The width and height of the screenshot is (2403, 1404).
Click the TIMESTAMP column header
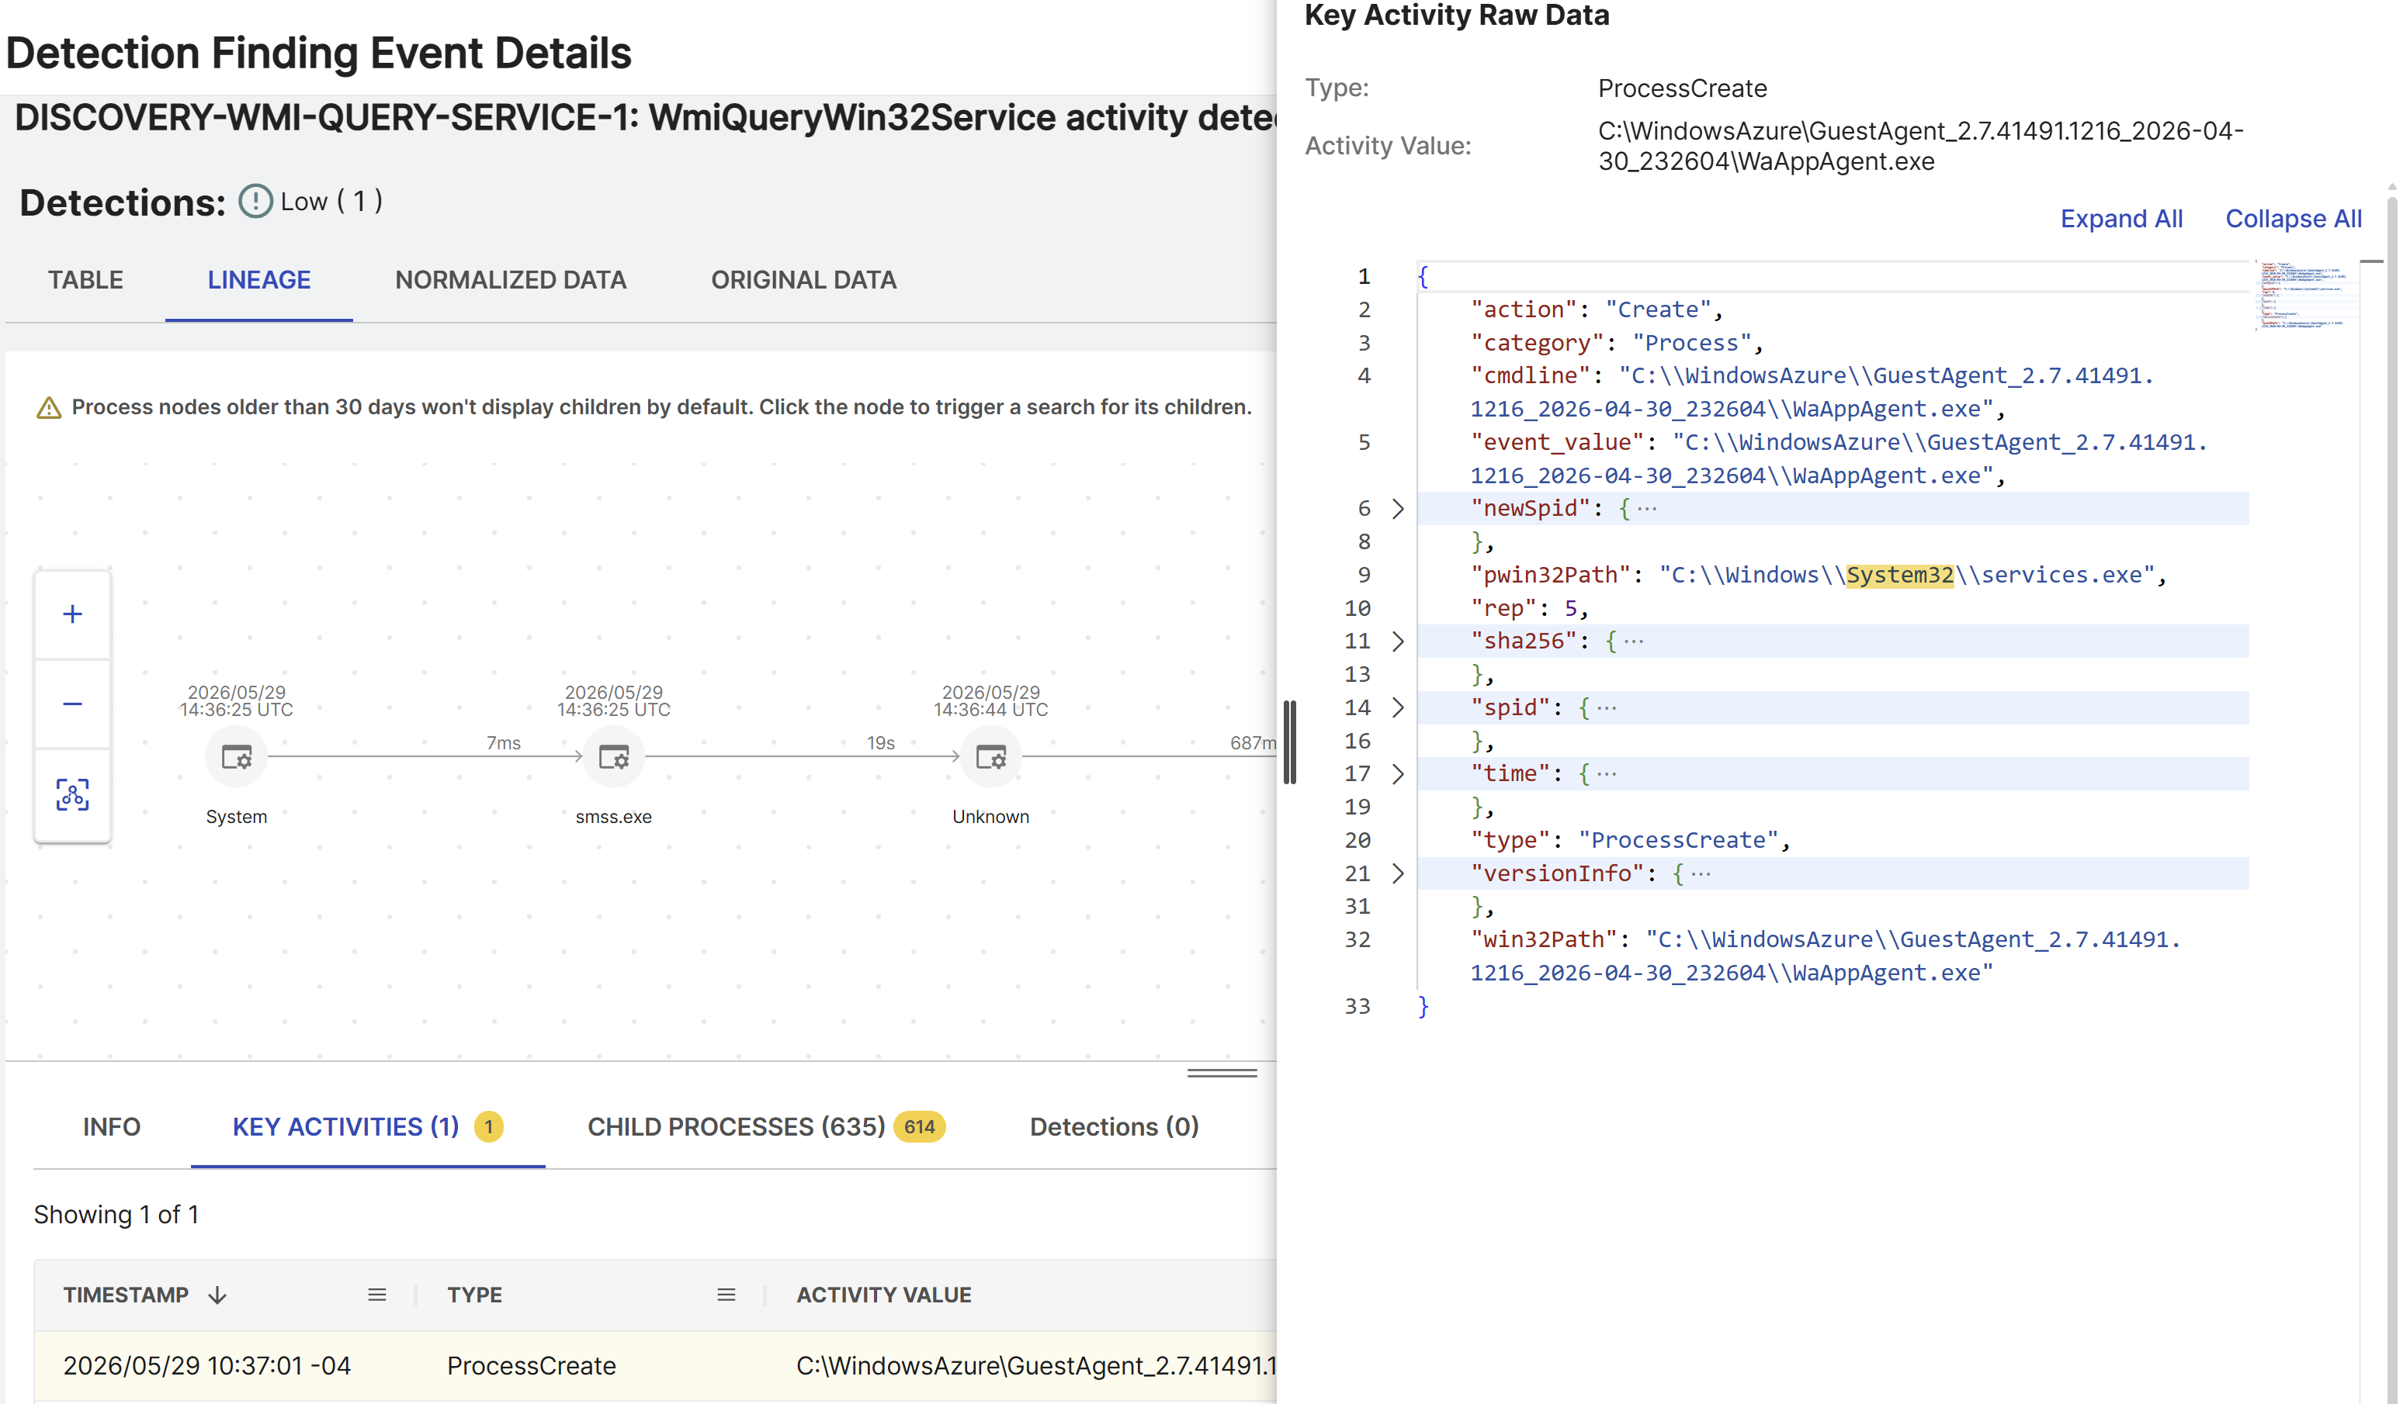pos(126,1295)
